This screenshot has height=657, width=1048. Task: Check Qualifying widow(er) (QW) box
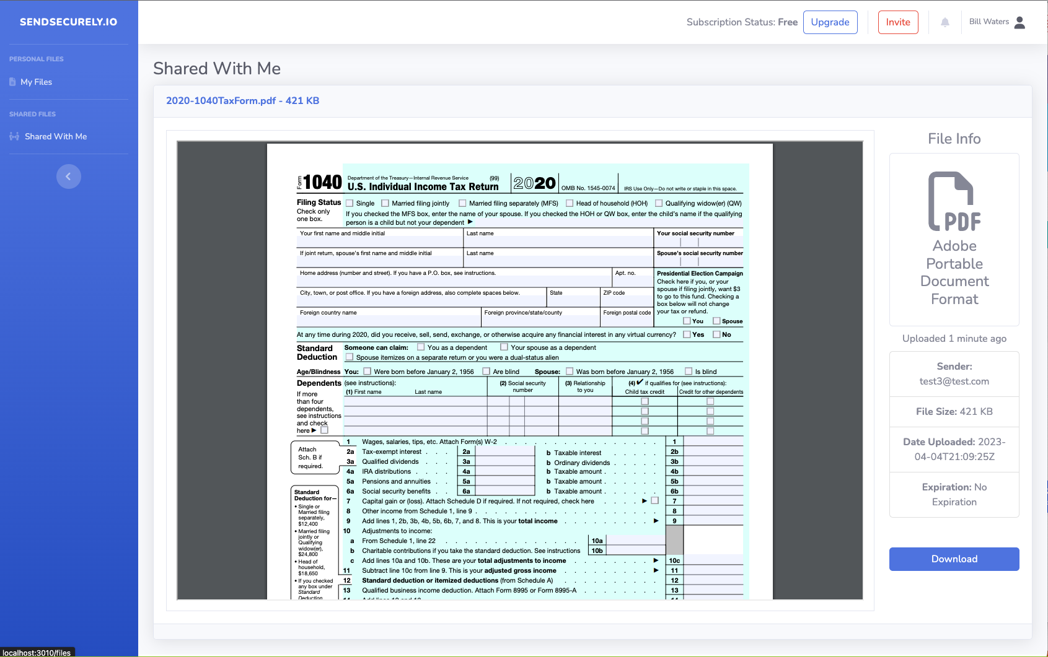(659, 203)
